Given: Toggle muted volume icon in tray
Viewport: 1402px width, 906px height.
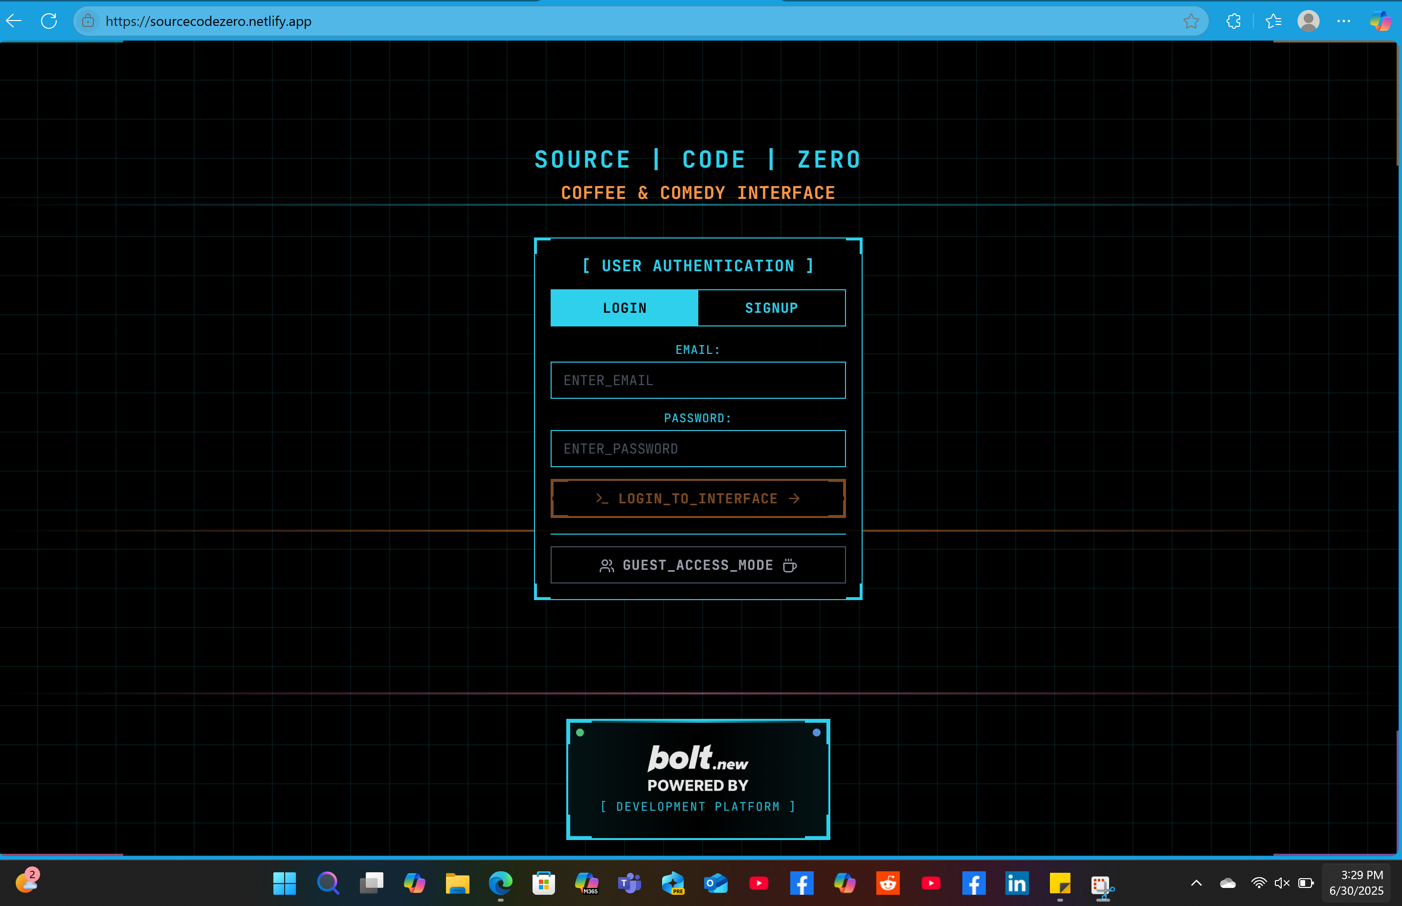Looking at the screenshot, I should [x=1281, y=883].
